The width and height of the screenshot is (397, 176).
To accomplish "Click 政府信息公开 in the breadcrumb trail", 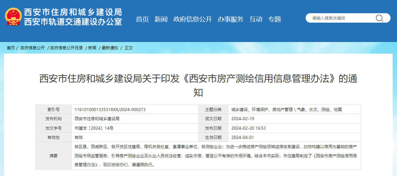I will coord(33,48).
